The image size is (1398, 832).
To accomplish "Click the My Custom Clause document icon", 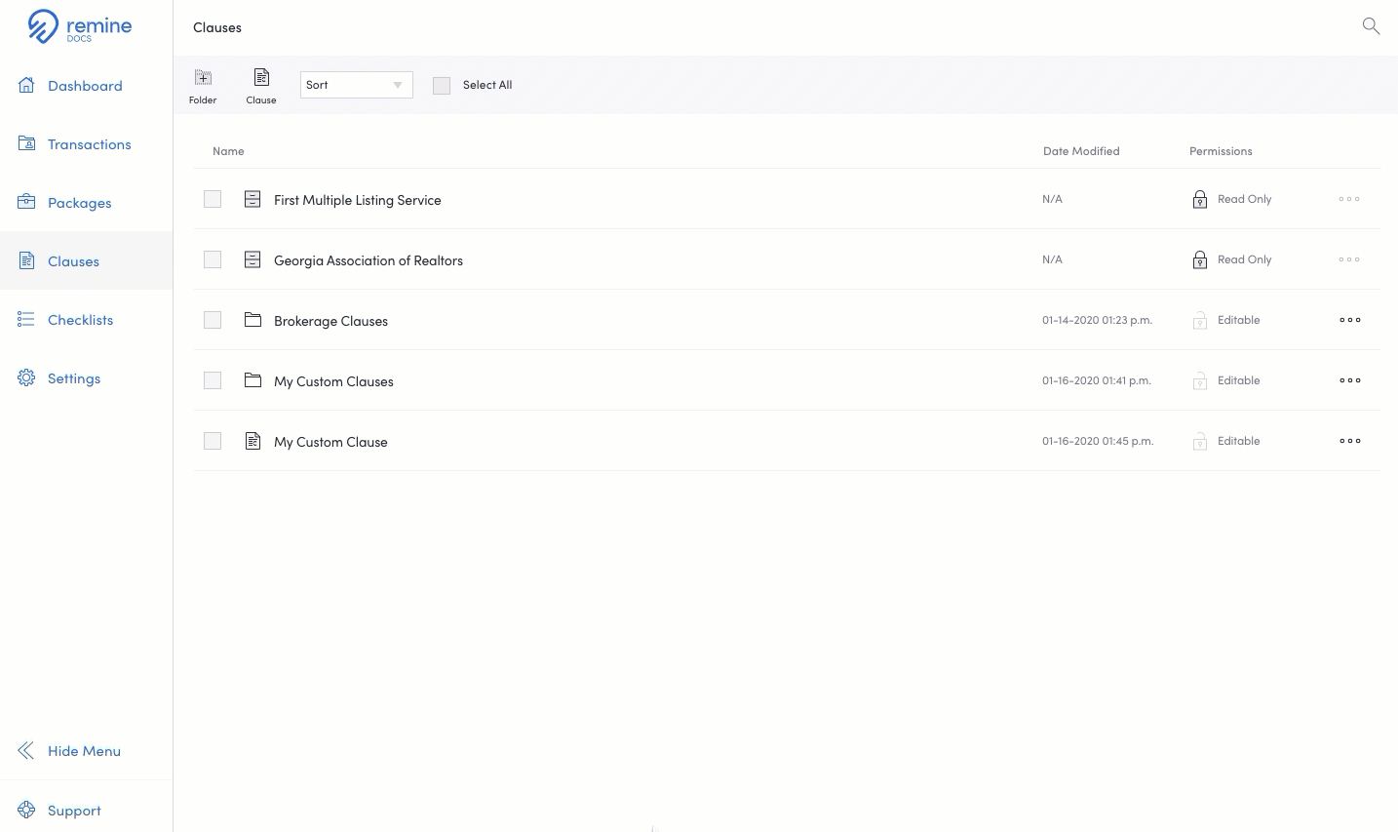I will coord(252,441).
